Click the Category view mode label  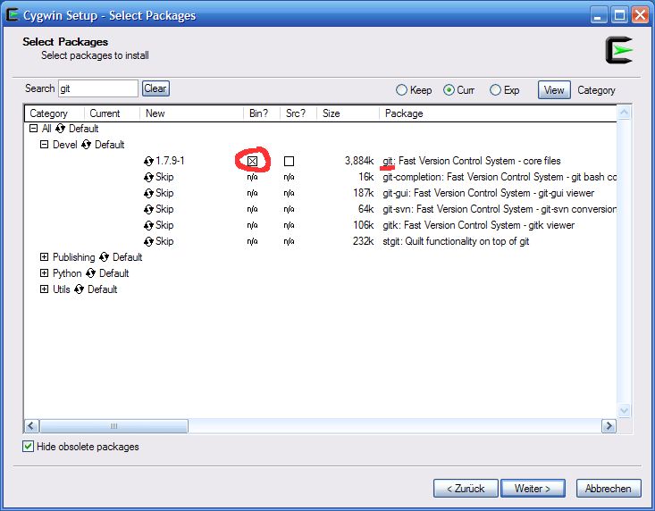(x=596, y=90)
